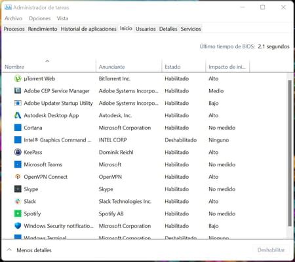Image resolution: width=295 pixels, height=262 pixels.
Task: Select the Autodesk Desktop App name
Action: tap(51, 115)
